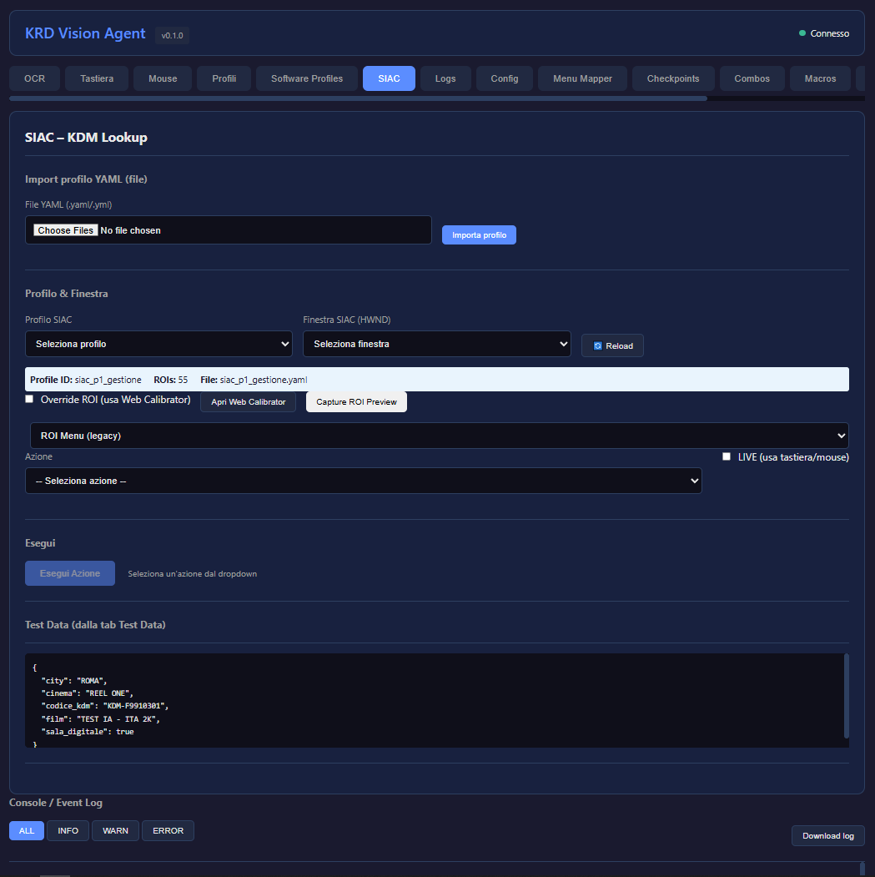This screenshot has width=875, height=877.
Task: Open the Software Profiles tab
Action: [307, 78]
